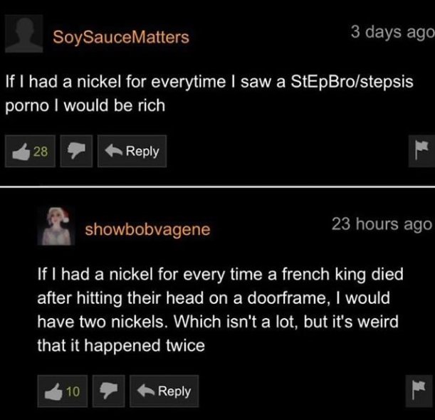Viewport: 435px width, 420px height.
Task: Open the showbobvagene username link
Action: coord(147,229)
